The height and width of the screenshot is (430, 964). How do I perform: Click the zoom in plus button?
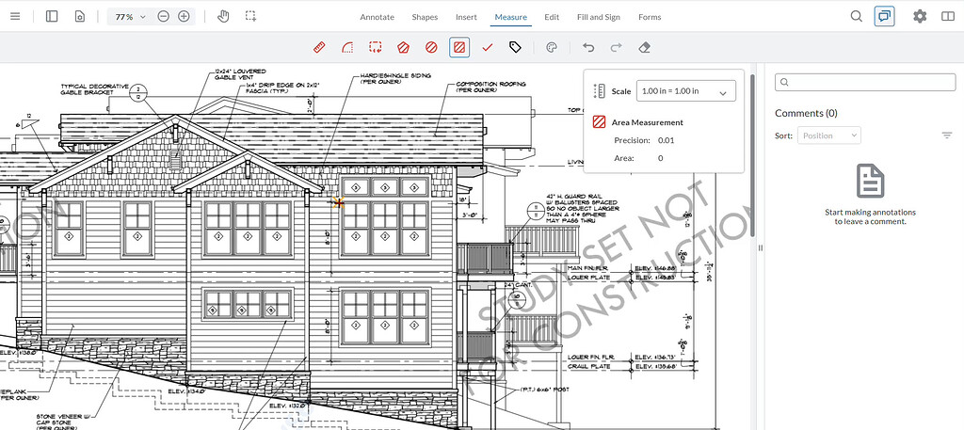click(x=184, y=16)
